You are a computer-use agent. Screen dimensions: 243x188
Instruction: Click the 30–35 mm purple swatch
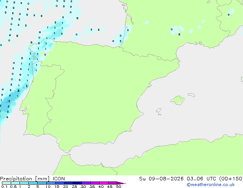point(86,183)
